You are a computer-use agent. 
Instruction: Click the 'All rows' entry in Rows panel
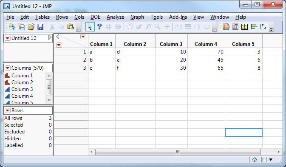(28, 118)
